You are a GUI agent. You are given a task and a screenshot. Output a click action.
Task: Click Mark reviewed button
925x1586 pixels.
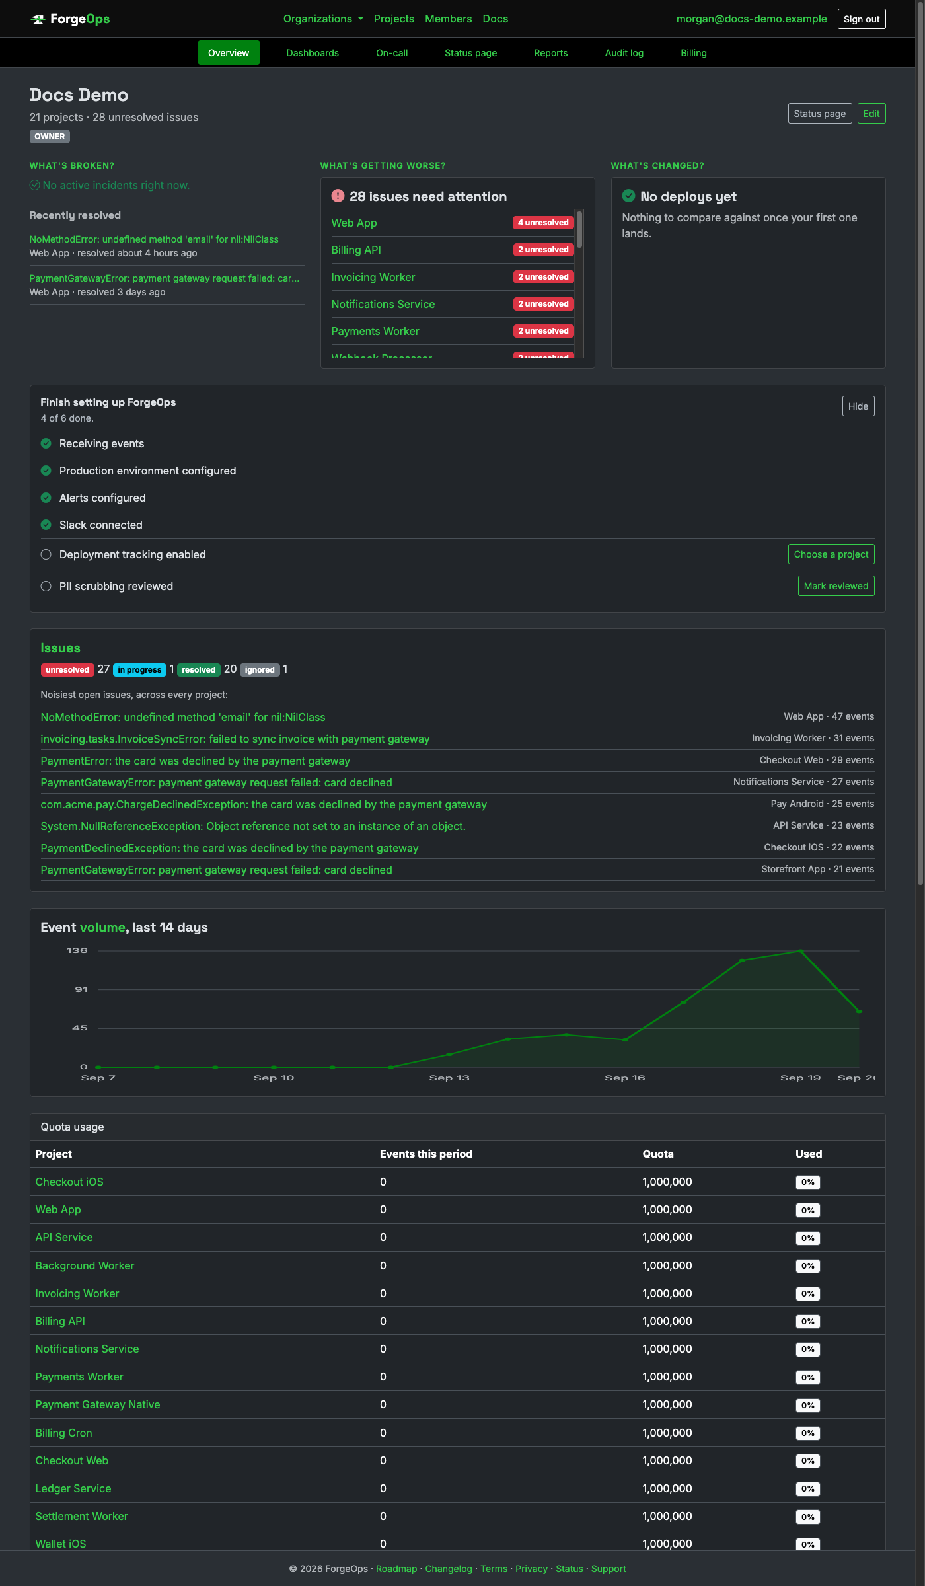[x=836, y=586]
